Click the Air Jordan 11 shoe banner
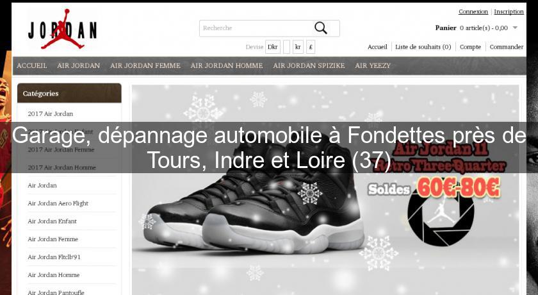 pos(325,190)
